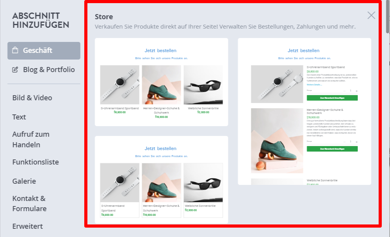The height and width of the screenshot is (237, 390).
Task: Open the Bild & Video category
Action: click(x=32, y=98)
